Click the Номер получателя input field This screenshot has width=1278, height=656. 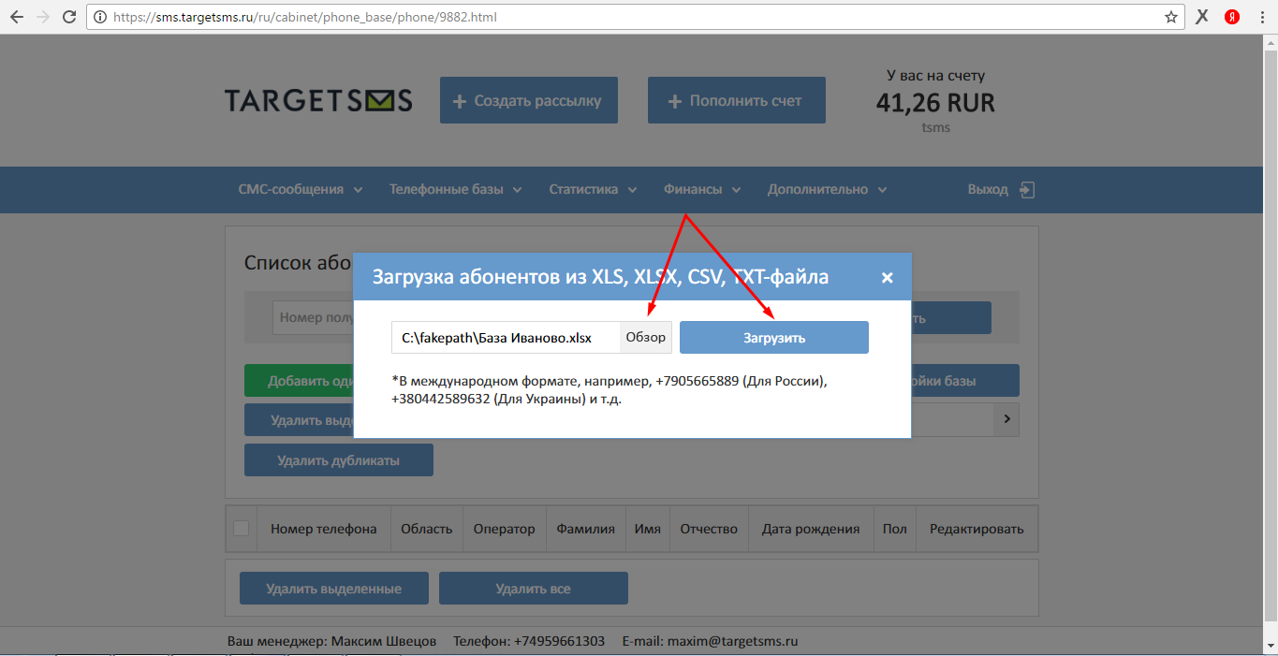pos(313,317)
